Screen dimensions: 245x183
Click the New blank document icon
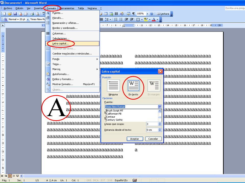click(x=4, y=14)
